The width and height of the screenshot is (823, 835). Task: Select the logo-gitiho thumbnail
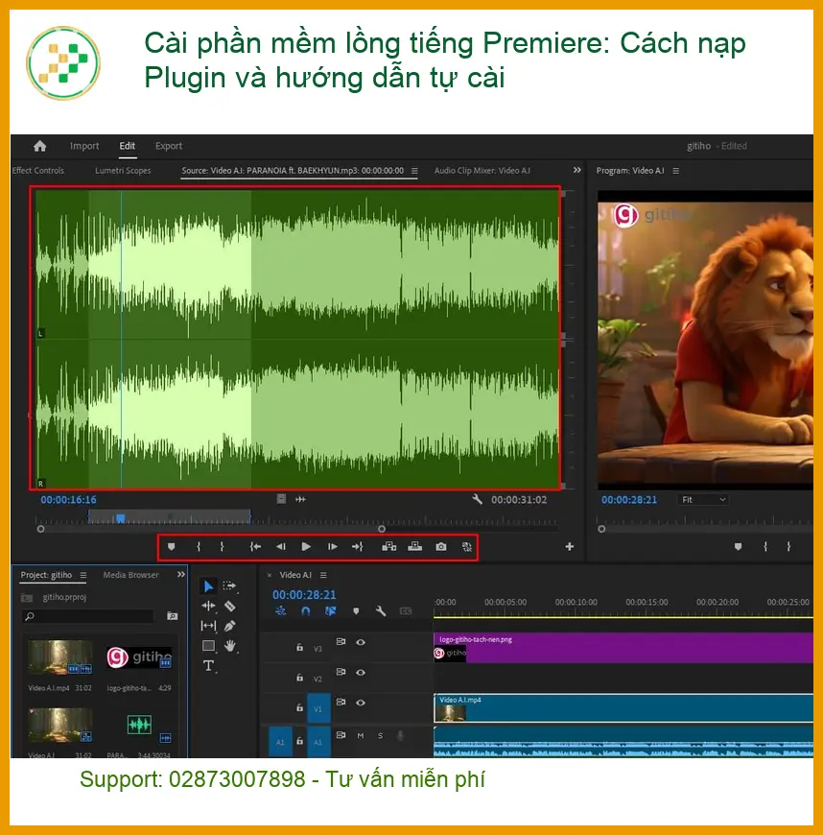tap(139, 657)
